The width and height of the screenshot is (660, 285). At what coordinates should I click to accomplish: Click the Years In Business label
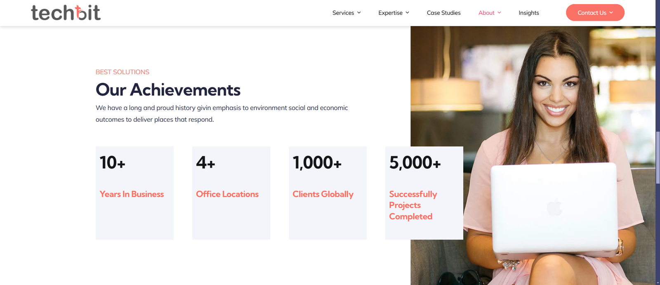click(x=132, y=194)
